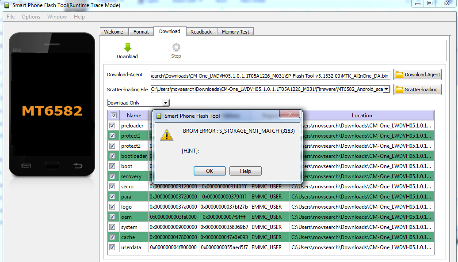
Task: Uncheck the preloader partition checkbox
Action: (x=112, y=126)
